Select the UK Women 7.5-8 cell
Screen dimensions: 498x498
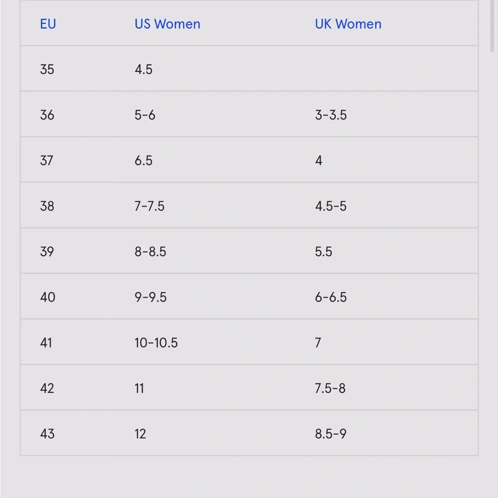(x=330, y=388)
